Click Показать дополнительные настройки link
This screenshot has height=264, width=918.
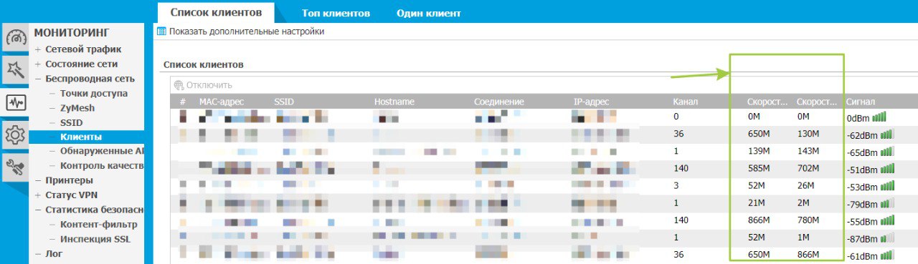(247, 31)
